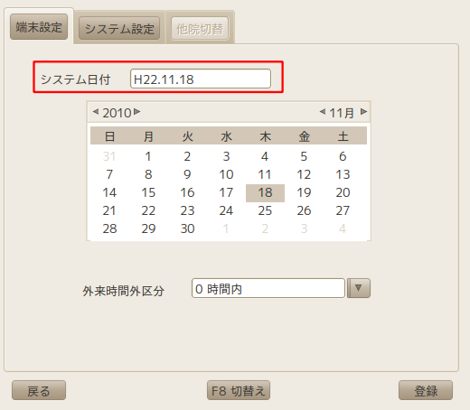Click the 0 時間内 combo box field
Image resolution: width=470 pixels, height=410 pixels.
268,288
